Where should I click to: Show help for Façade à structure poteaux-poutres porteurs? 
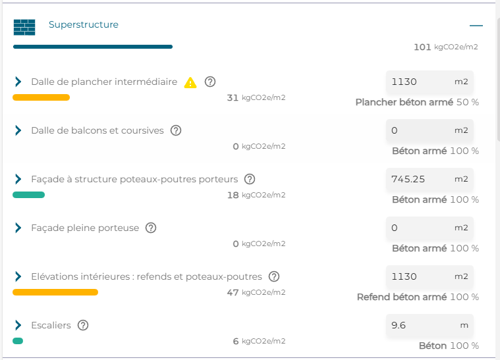(x=250, y=179)
